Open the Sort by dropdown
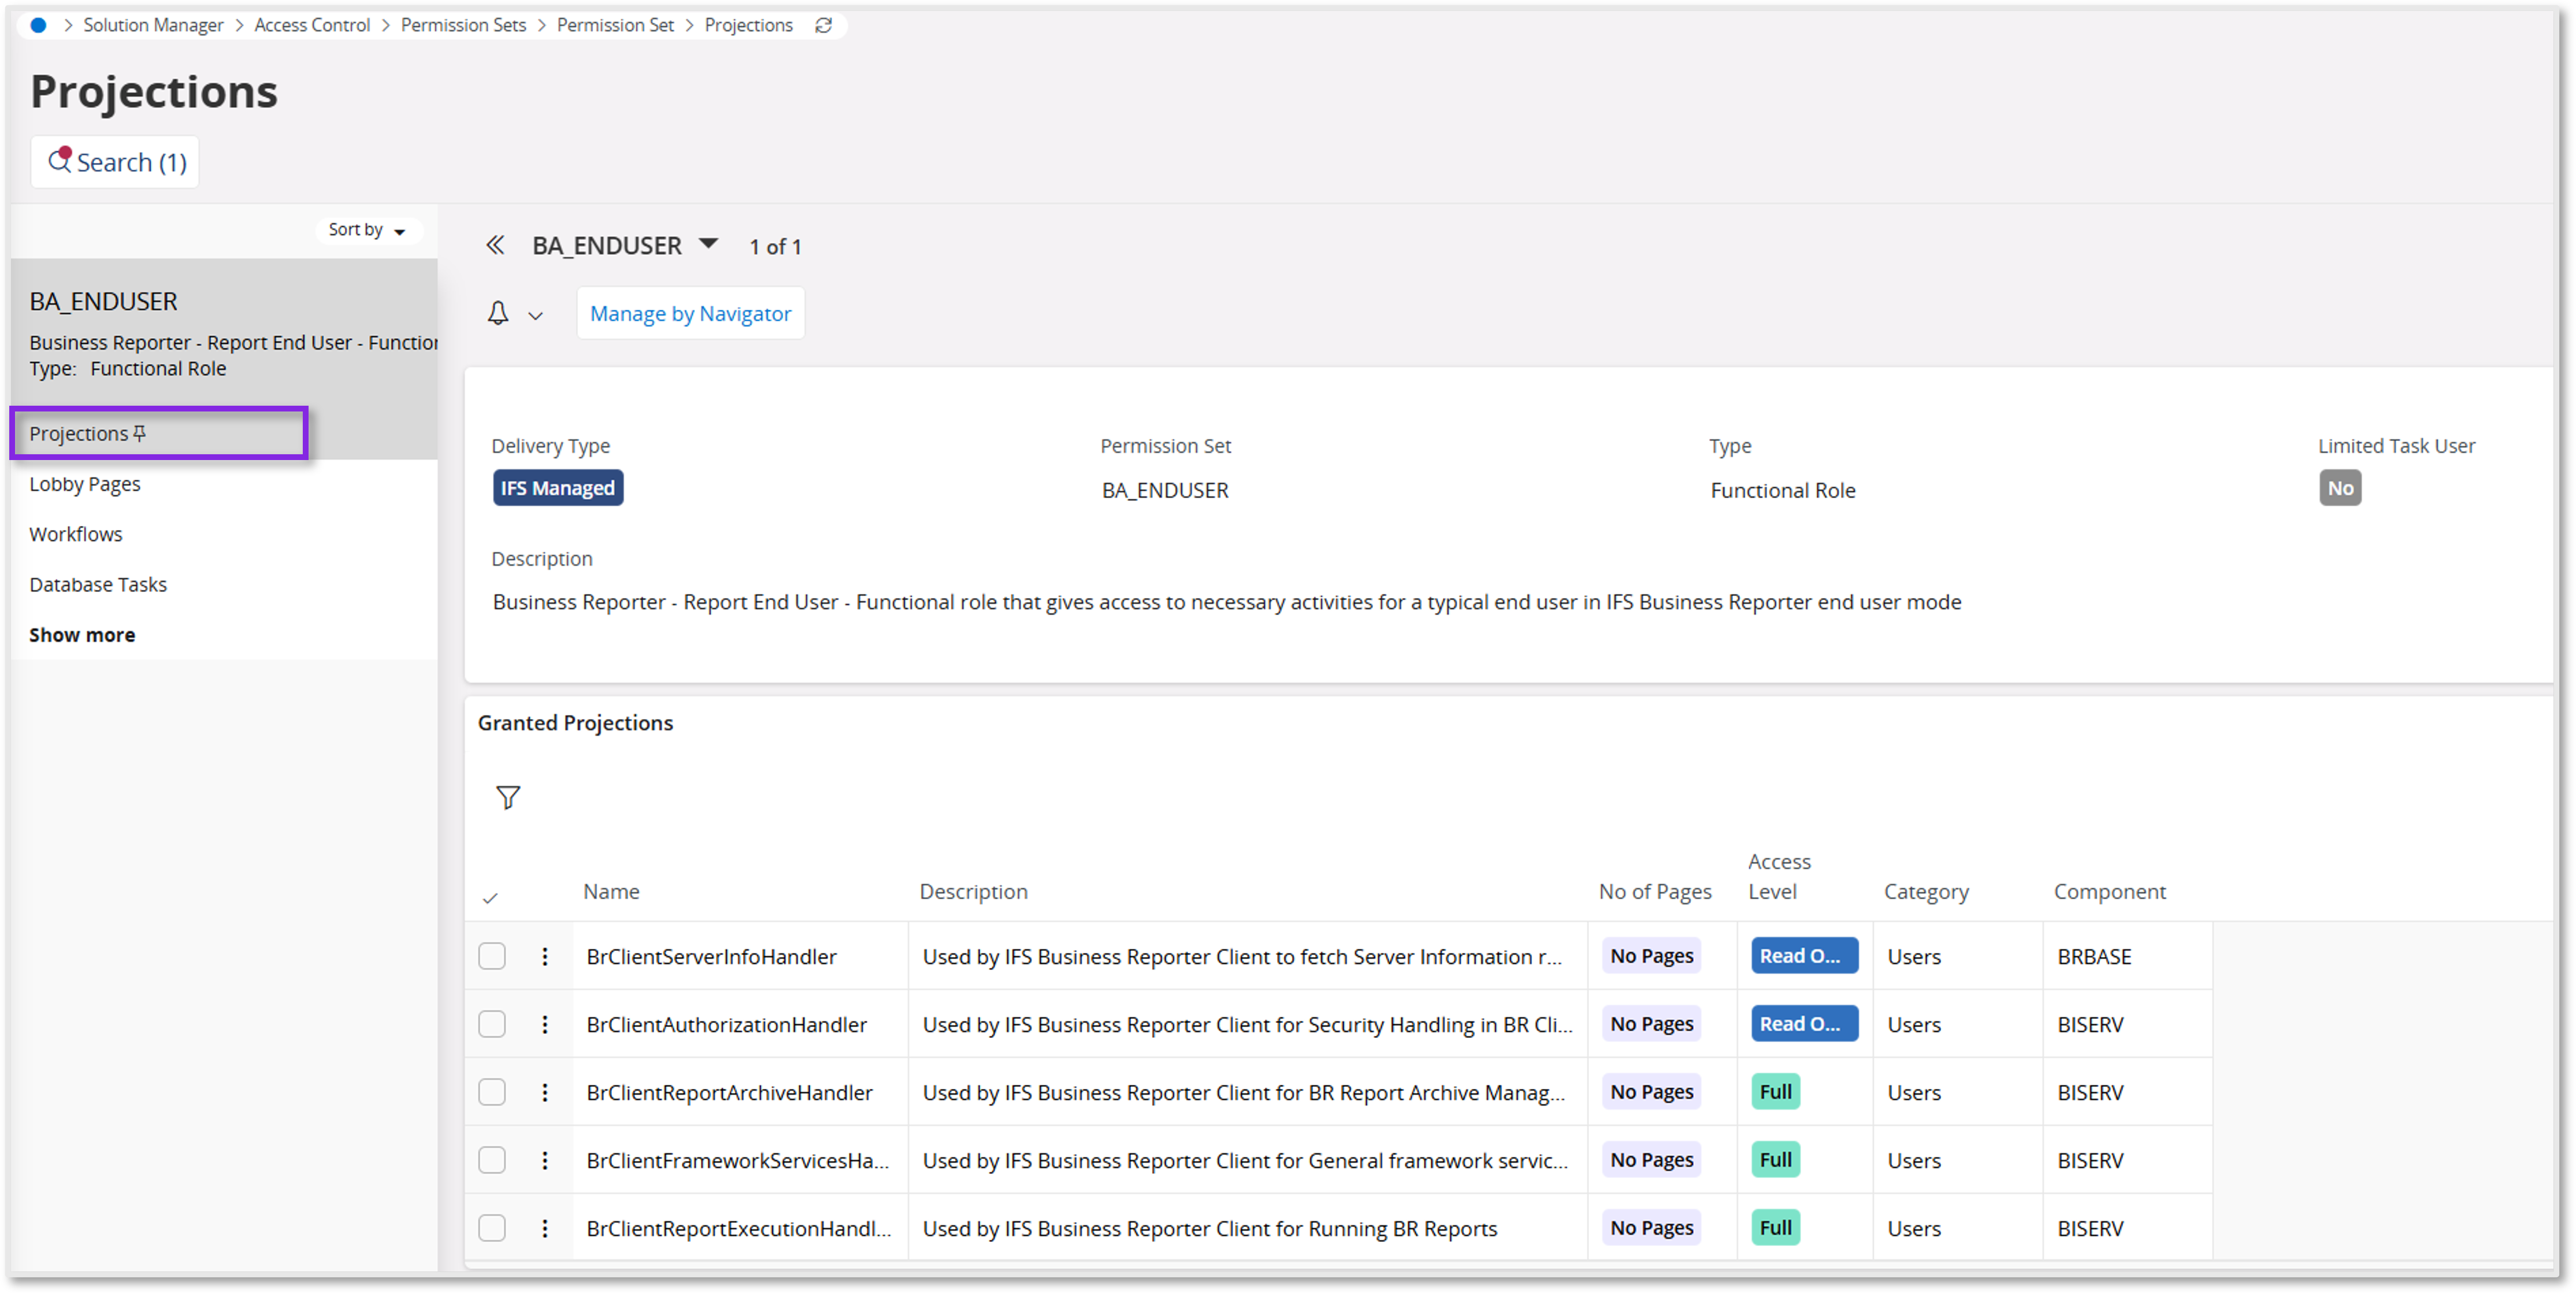Image resolution: width=2576 pixels, height=1294 pixels. click(368, 229)
